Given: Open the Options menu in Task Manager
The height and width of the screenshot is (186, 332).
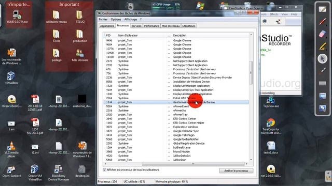Looking at the screenshot, I should (116, 20).
